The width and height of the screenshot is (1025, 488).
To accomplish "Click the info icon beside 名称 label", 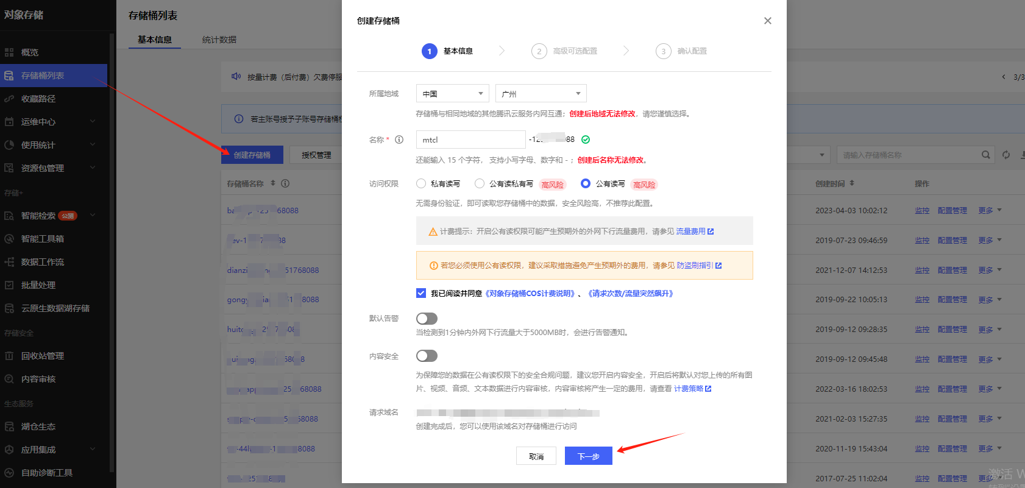I will click(399, 140).
